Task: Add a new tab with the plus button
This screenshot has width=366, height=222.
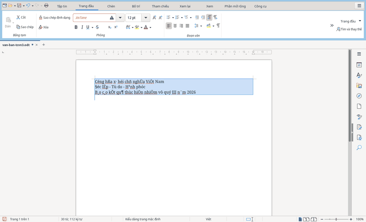Action: (x=44, y=45)
